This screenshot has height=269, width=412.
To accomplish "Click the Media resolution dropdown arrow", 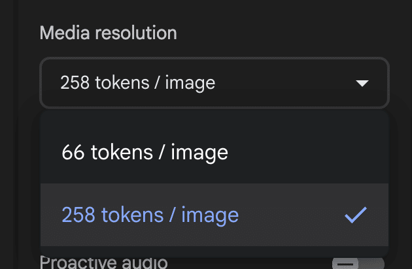I will 361,84.
